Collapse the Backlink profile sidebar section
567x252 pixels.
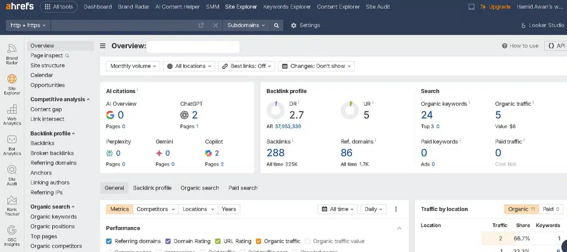click(53, 134)
